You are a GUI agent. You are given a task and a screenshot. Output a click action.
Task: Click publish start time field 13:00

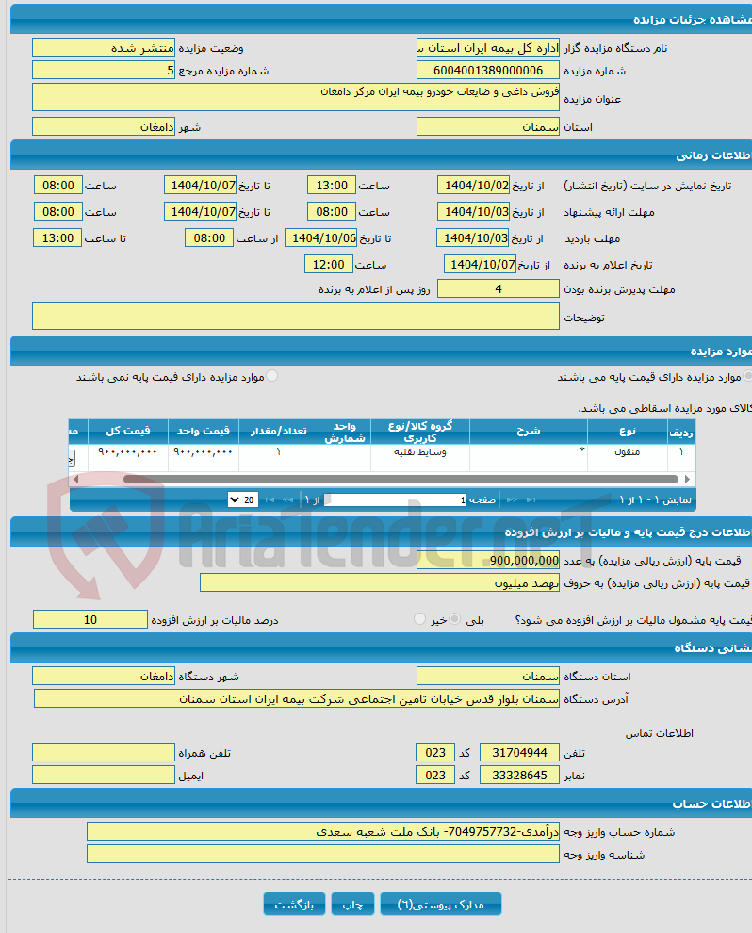coord(332,185)
